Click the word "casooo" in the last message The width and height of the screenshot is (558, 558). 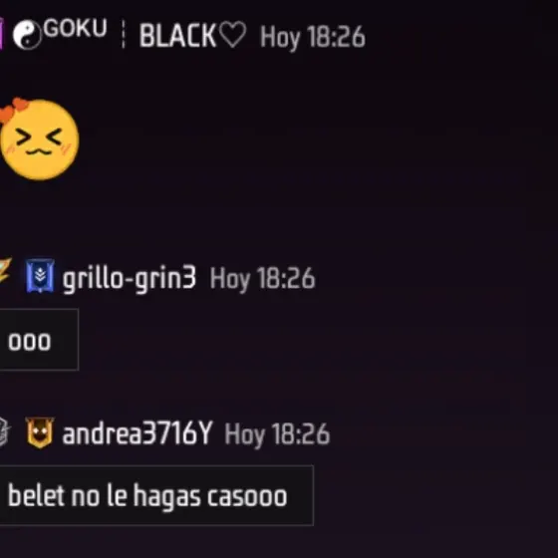point(247,496)
